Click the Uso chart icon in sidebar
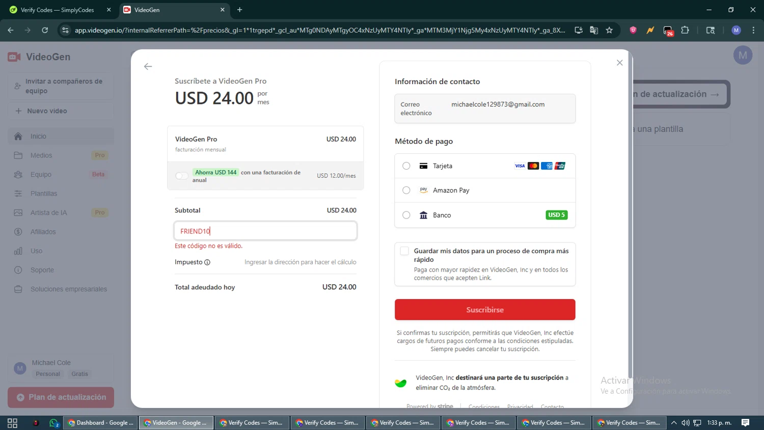The image size is (764, 430). point(18,251)
